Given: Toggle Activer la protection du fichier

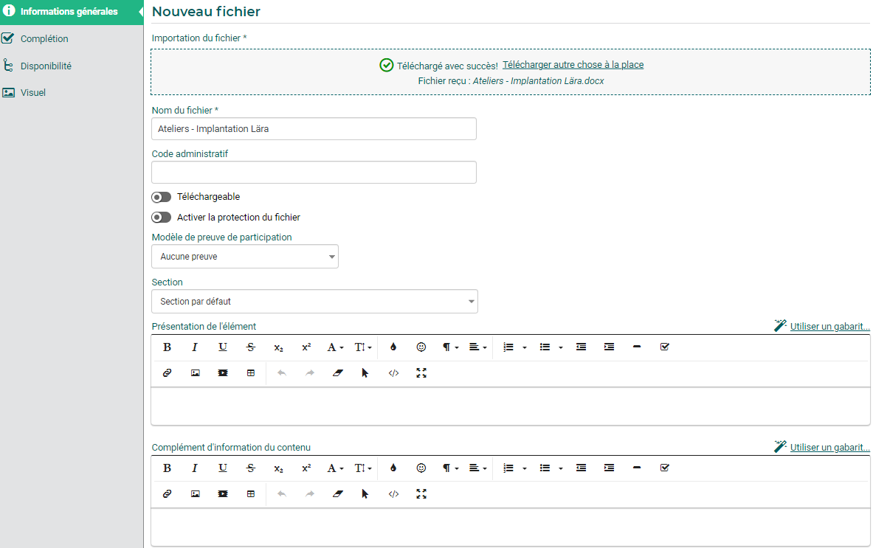Looking at the screenshot, I should tap(162, 218).
